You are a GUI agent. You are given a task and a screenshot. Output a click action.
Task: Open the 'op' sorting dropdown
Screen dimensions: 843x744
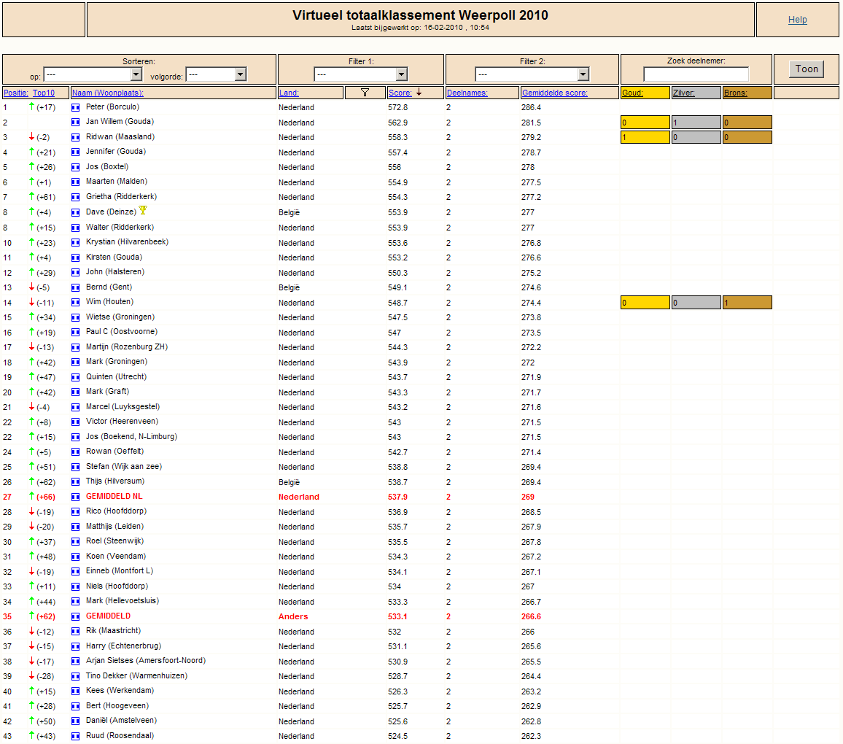[93, 74]
